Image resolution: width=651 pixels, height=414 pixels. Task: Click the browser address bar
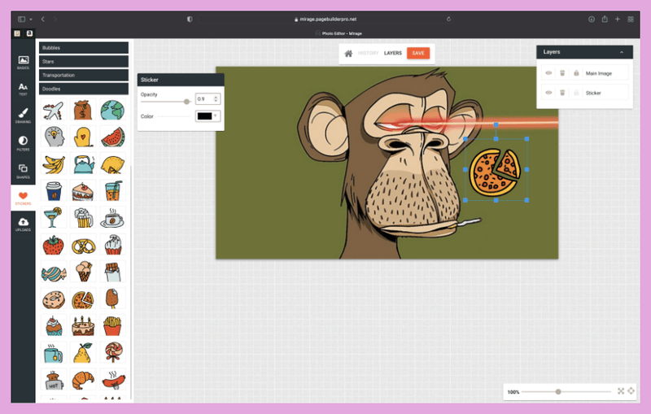[325, 19]
